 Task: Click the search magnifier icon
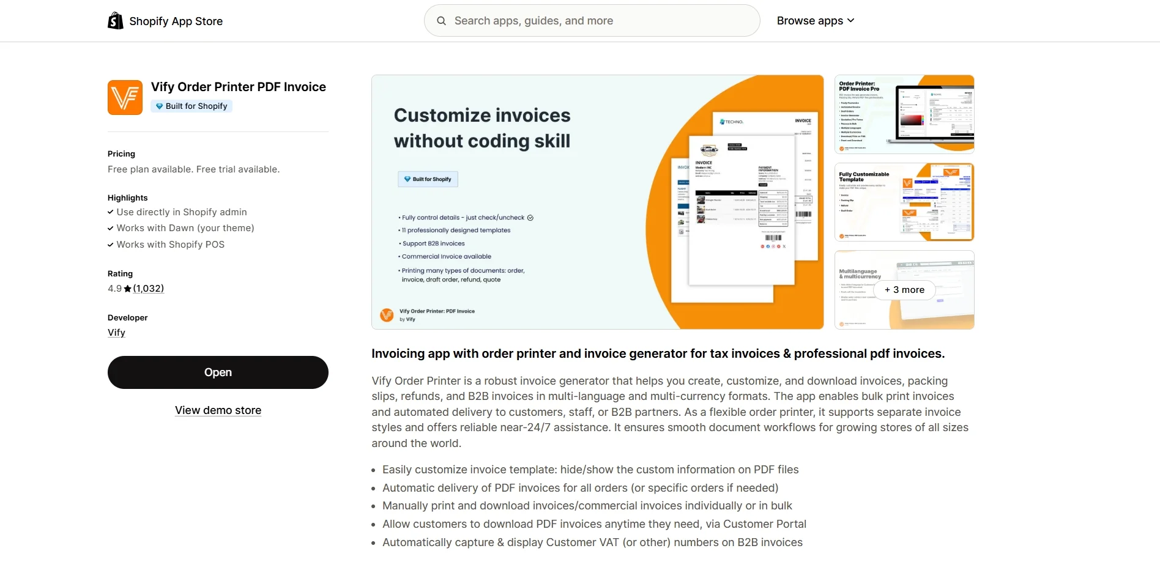pos(442,20)
